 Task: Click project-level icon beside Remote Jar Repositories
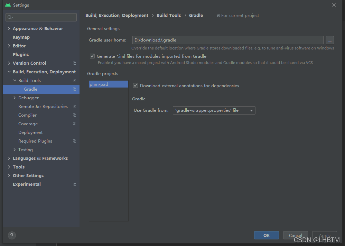tap(75, 106)
